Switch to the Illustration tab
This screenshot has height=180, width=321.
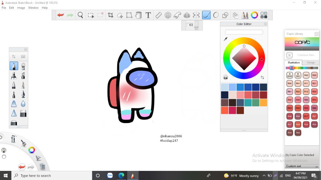pos(293,63)
